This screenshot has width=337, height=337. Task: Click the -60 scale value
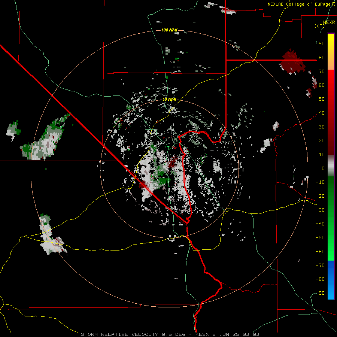[x=320, y=252]
